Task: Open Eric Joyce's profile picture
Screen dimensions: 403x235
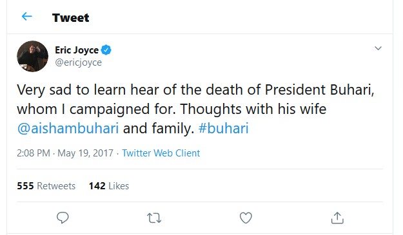Action: click(32, 56)
